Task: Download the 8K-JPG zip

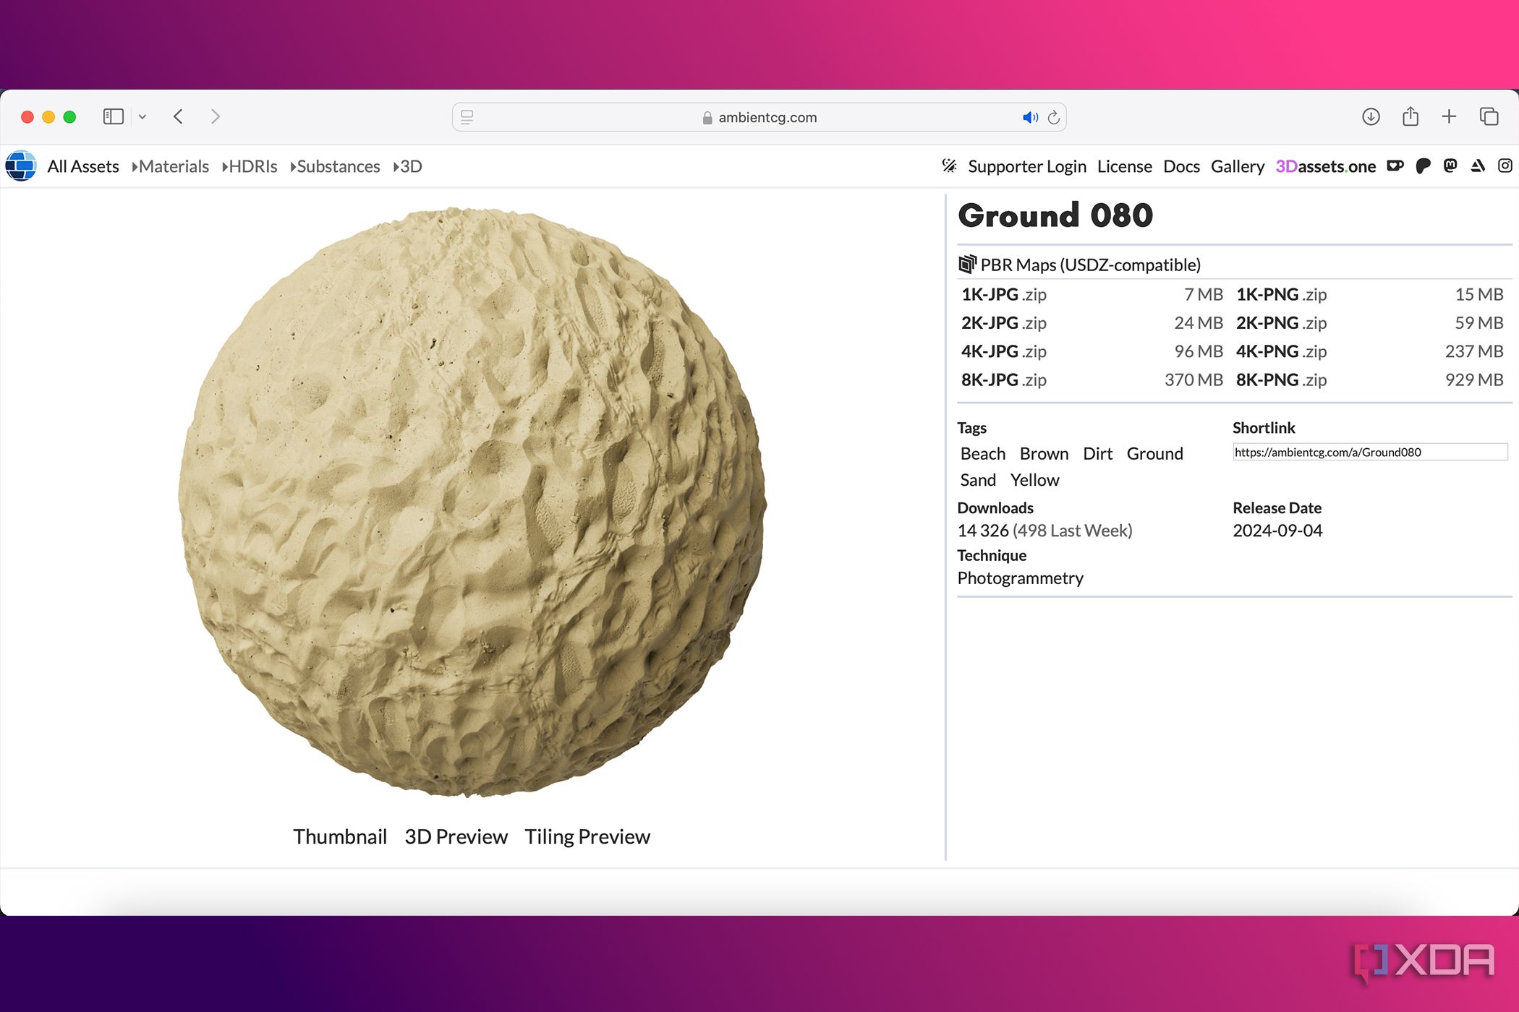Action: [1004, 379]
